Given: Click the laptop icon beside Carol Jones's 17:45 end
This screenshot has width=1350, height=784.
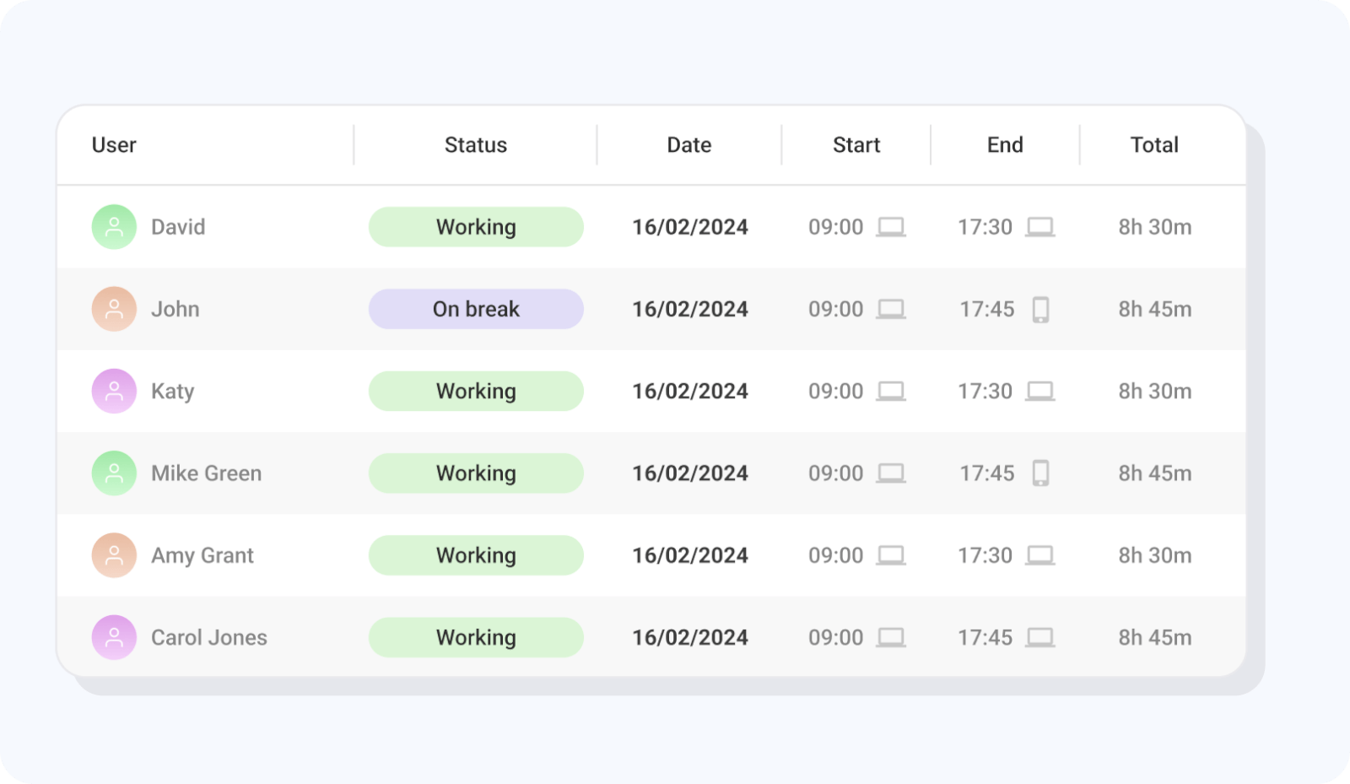Looking at the screenshot, I should point(1039,637).
